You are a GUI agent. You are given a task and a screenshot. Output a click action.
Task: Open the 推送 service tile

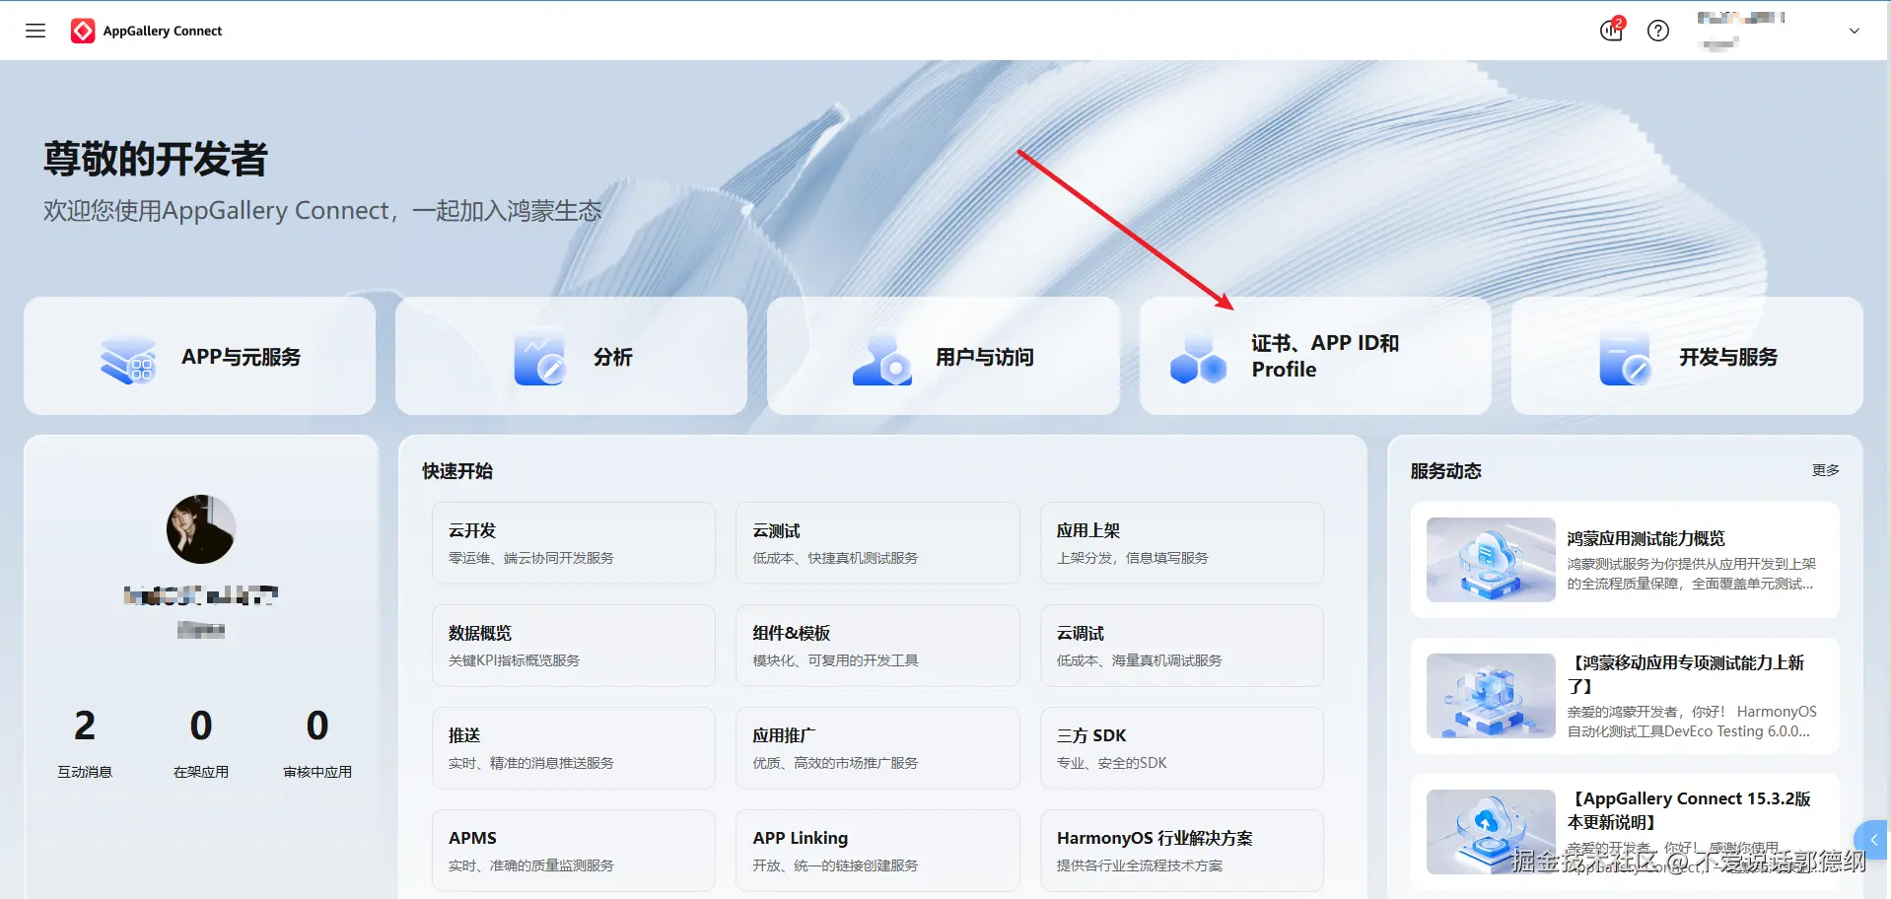click(x=574, y=748)
